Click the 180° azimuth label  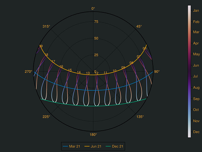click(x=93, y=135)
